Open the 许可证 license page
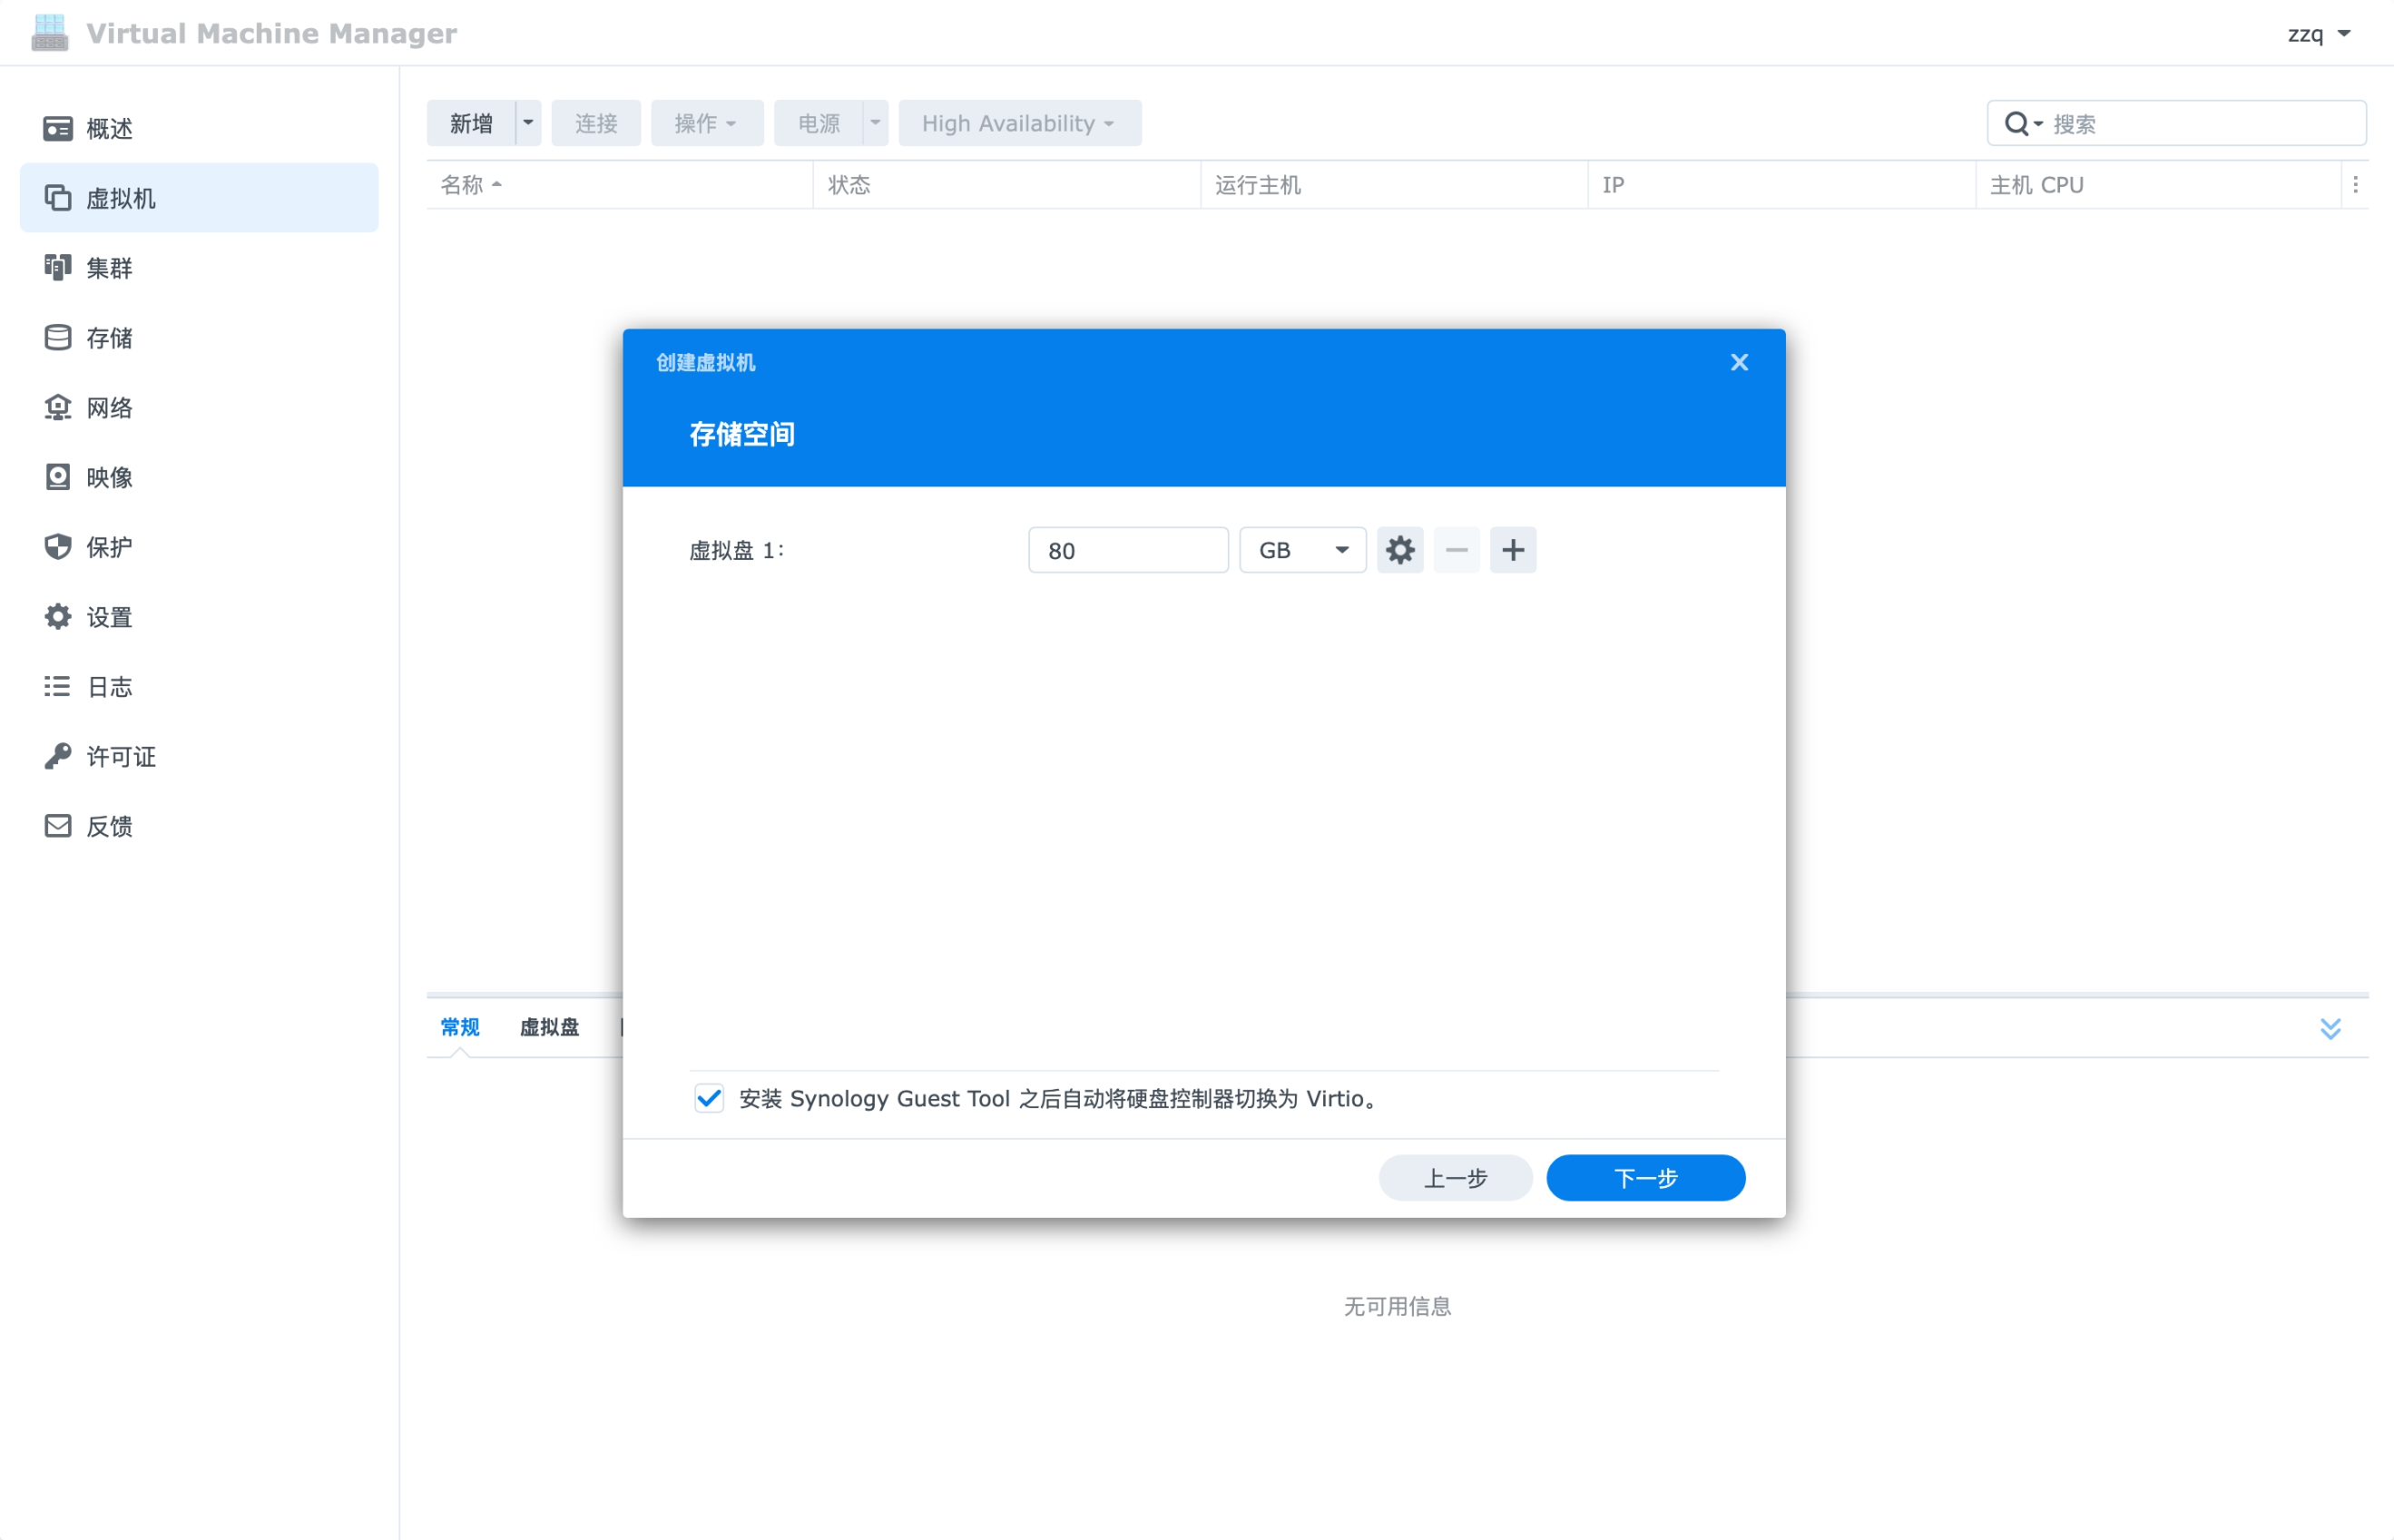Screen dimensions: 2394x1540 coord(120,757)
